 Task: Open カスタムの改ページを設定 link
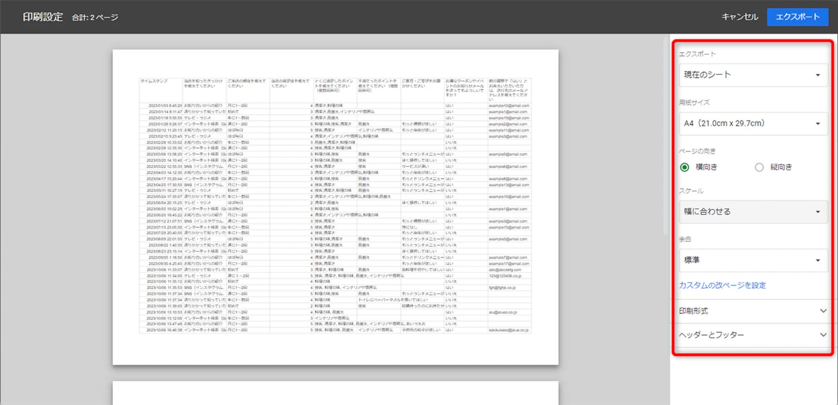pos(722,286)
